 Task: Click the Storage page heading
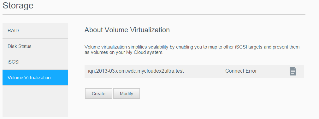coord(18,5)
